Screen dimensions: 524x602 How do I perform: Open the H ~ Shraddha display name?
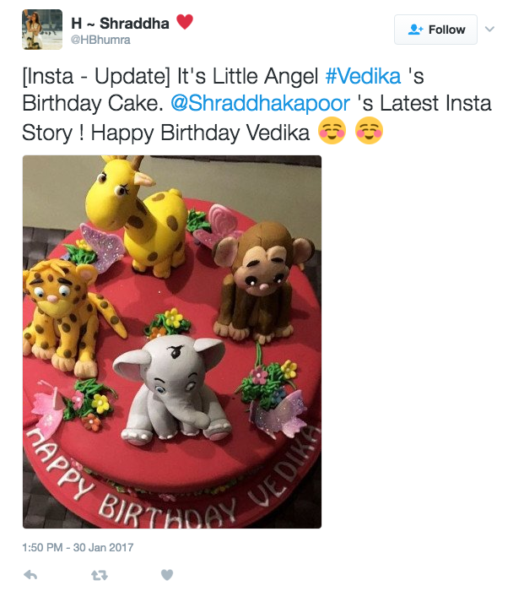(x=119, y=23)
